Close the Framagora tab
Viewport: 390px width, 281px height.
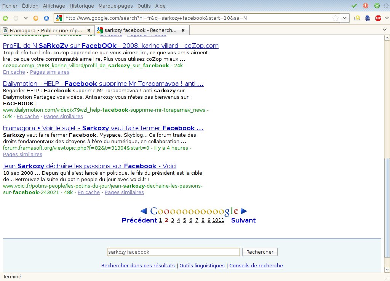(88, 30)
